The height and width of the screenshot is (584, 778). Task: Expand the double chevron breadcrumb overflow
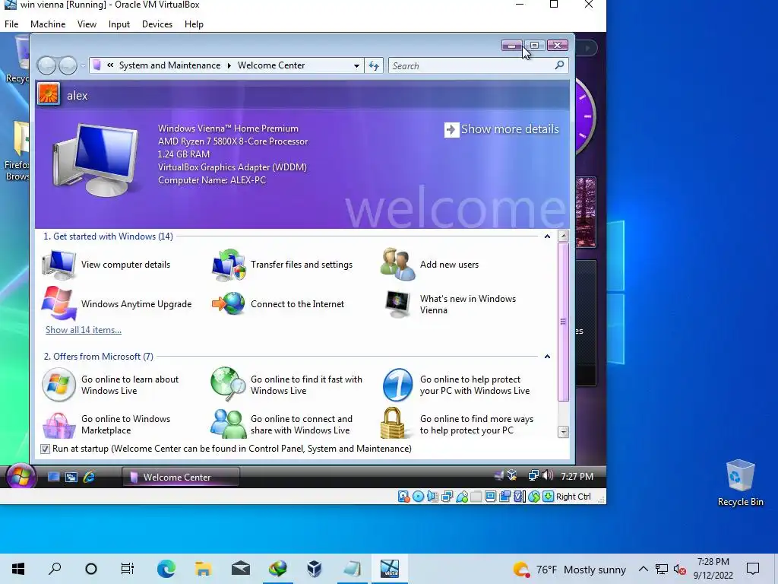[110, 65]
